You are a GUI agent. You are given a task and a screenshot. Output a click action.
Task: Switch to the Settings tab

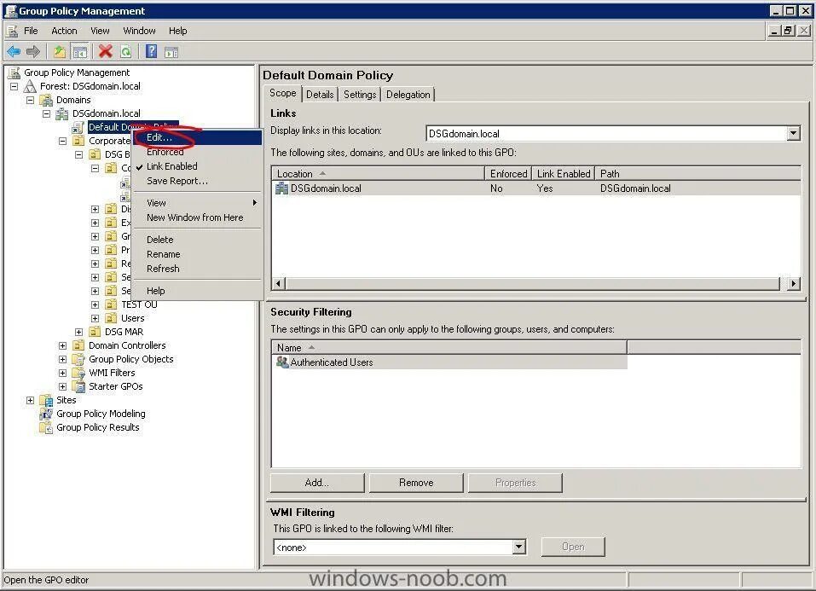click(x=360, y=95)
